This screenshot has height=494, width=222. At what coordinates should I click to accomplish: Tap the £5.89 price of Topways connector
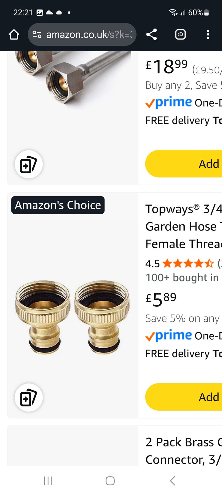point(161,299)
